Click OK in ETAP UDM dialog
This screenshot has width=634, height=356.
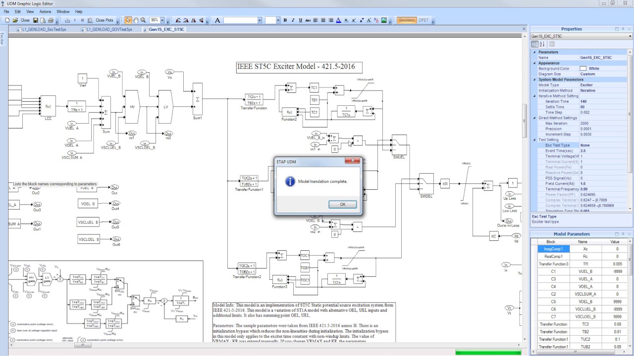coord(343,204)
